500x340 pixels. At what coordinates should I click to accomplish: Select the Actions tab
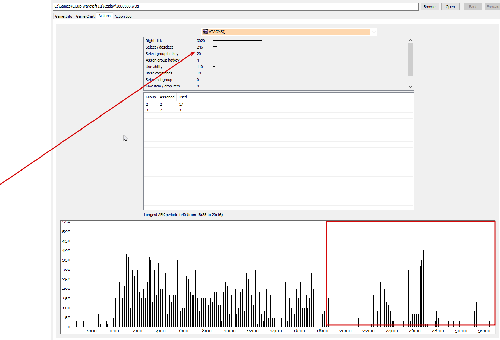[104, 16]
